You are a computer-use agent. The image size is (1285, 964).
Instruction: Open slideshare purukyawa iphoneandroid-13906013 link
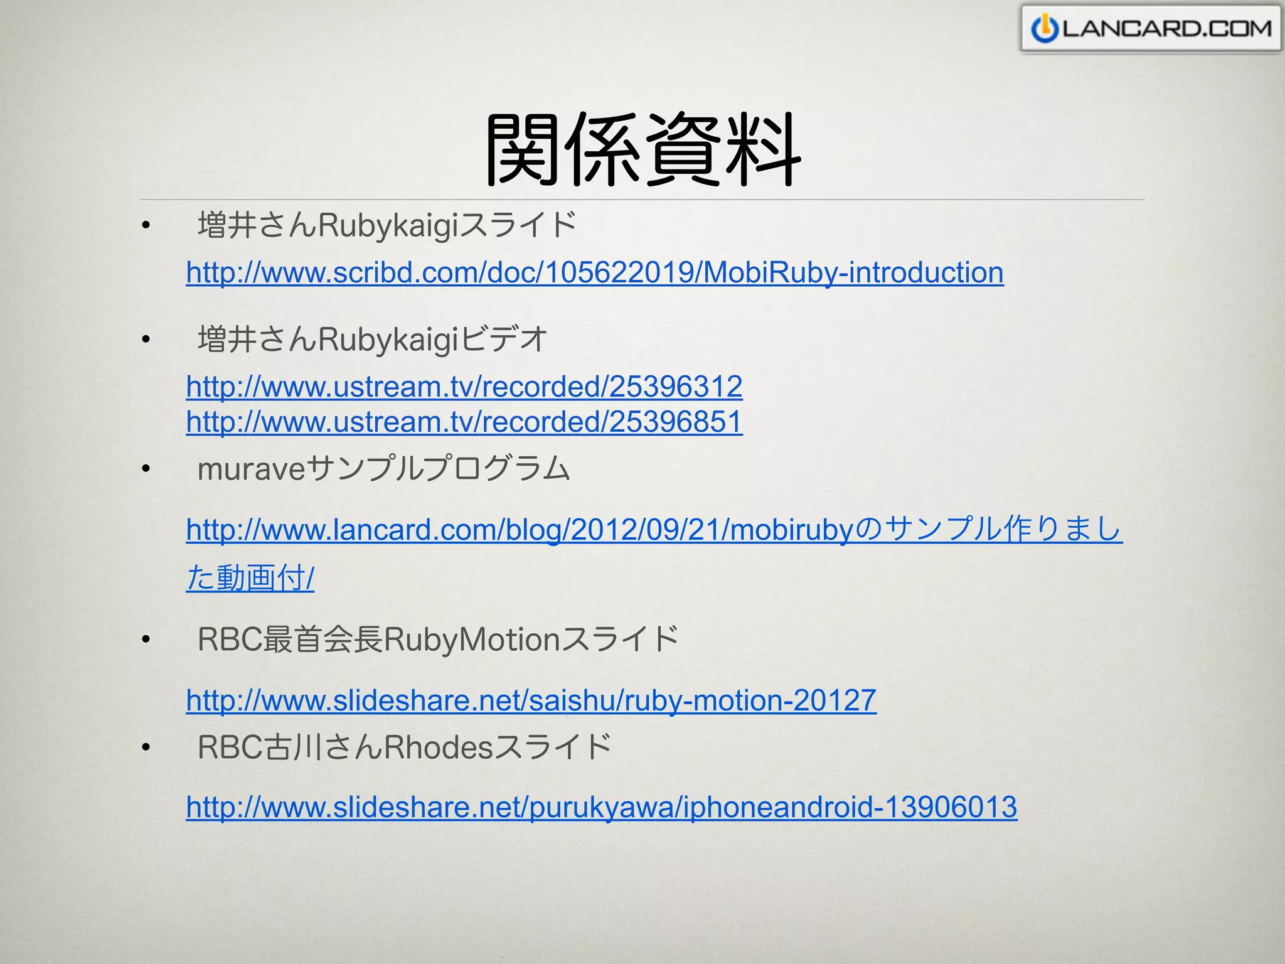(602, 807)
